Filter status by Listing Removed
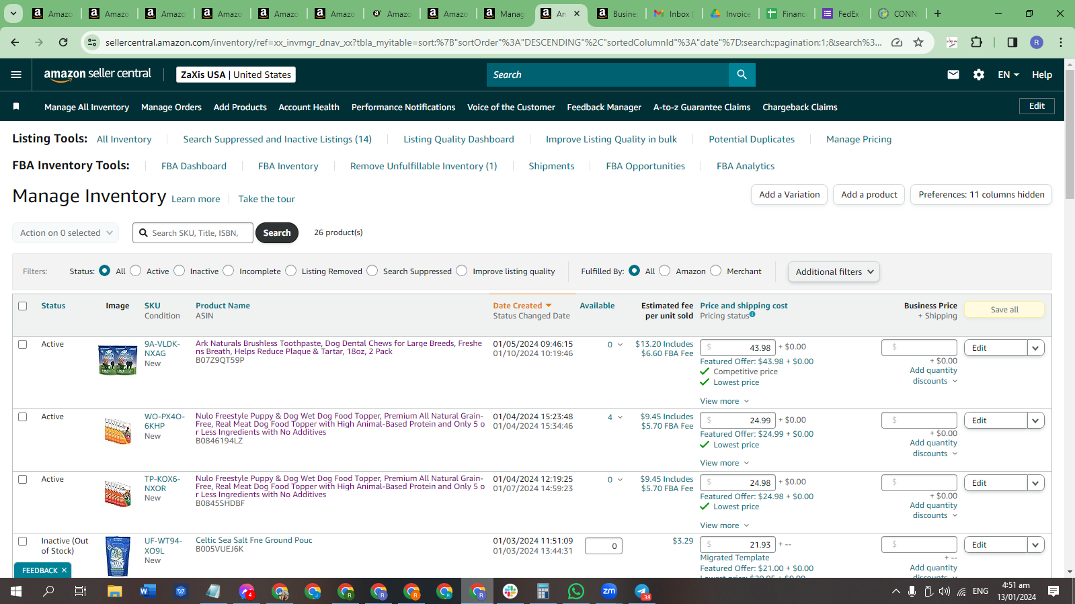Viewport: 1075px width, 604px height. click(291, 271)
